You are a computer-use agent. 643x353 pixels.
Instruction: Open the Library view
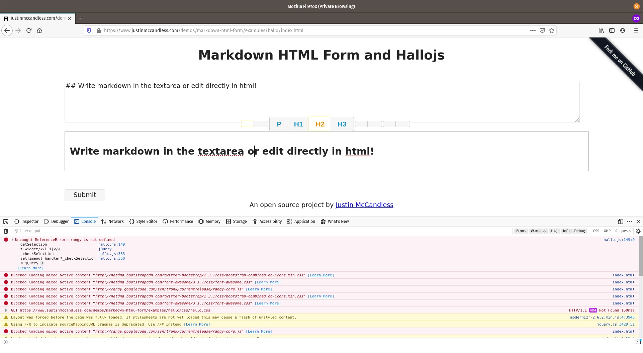tap(601, 30)
